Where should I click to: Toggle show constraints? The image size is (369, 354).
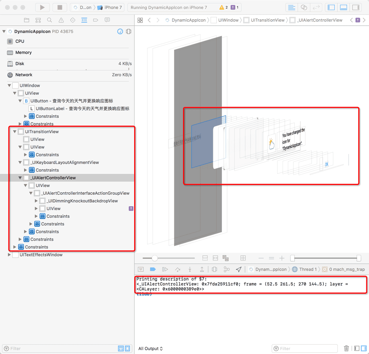tap(215, 258)
